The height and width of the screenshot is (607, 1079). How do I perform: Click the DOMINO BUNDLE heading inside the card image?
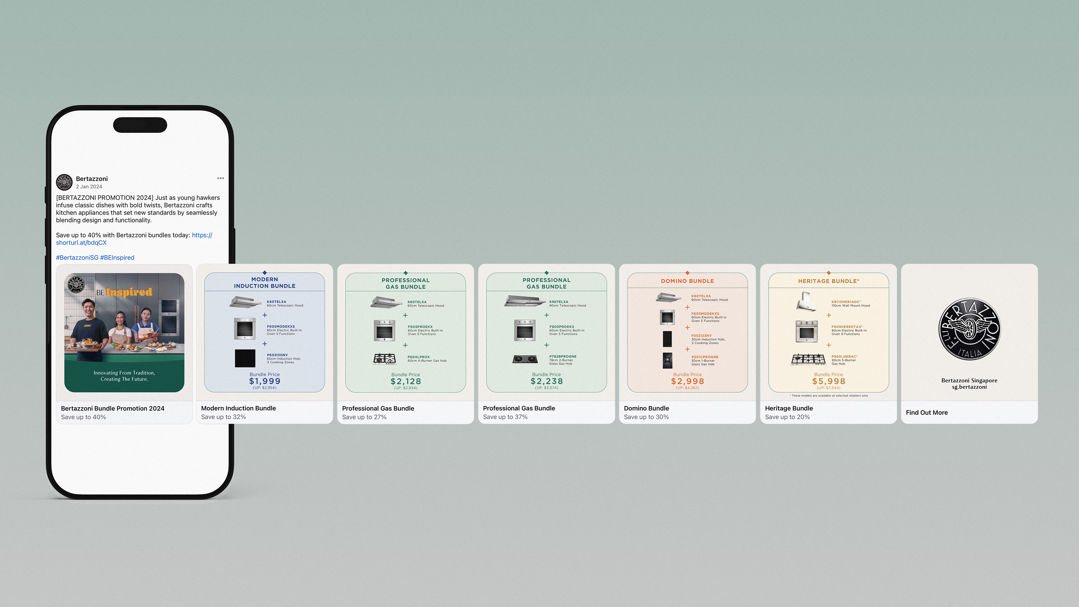click(687, 281)
